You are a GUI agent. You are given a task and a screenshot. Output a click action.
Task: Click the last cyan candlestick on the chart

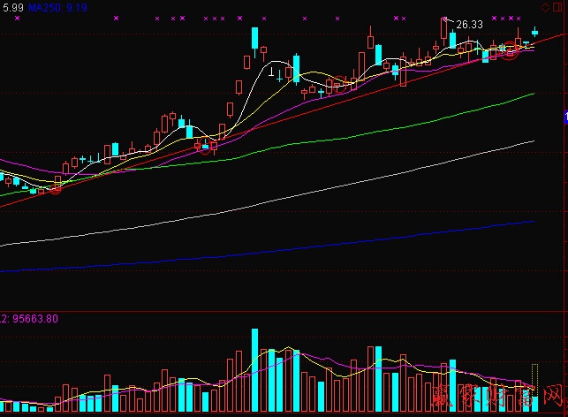click(x=534, y=33)
